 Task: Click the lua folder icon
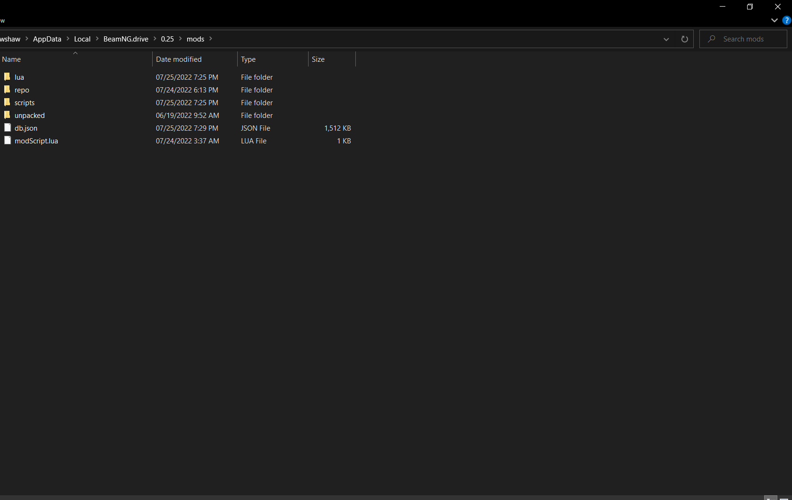7,77
